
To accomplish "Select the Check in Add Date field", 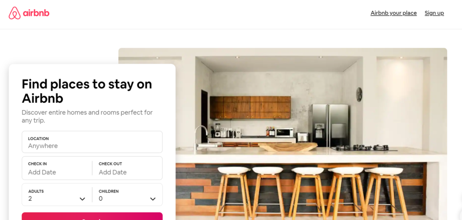I will [57, 168].
